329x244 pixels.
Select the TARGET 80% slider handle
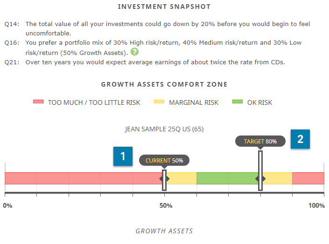coord(260,171)
